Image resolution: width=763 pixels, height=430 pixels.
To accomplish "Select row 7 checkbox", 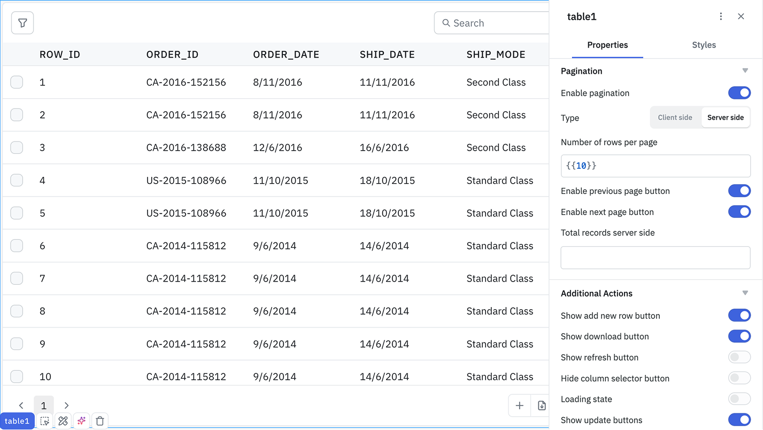I will coord(17,278).
